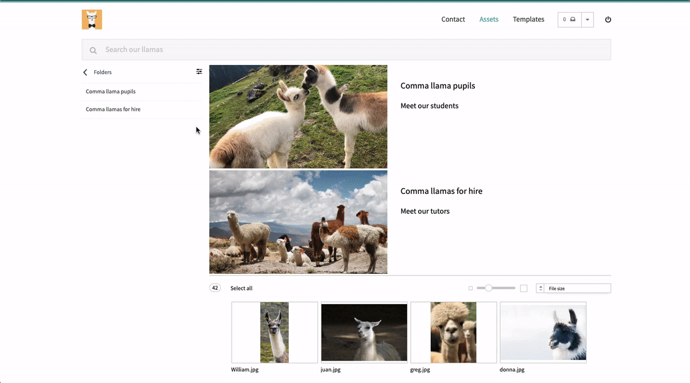Click the 42 asset count badge
Screen dimensions: 690x383
[x=215, y=288]
